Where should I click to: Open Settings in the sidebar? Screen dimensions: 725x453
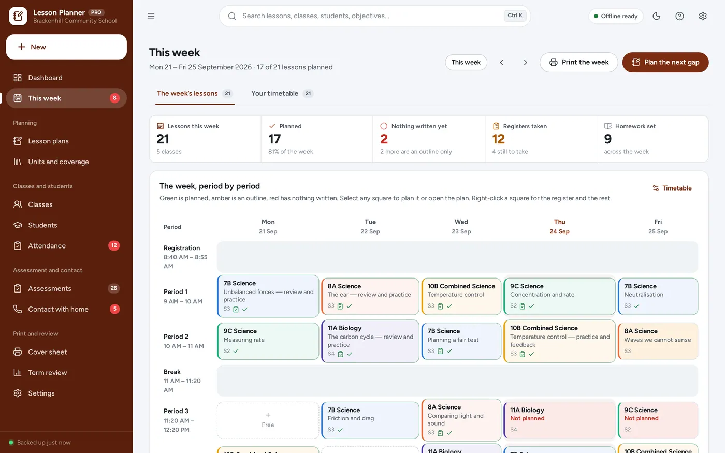click(x=66, y=393)
